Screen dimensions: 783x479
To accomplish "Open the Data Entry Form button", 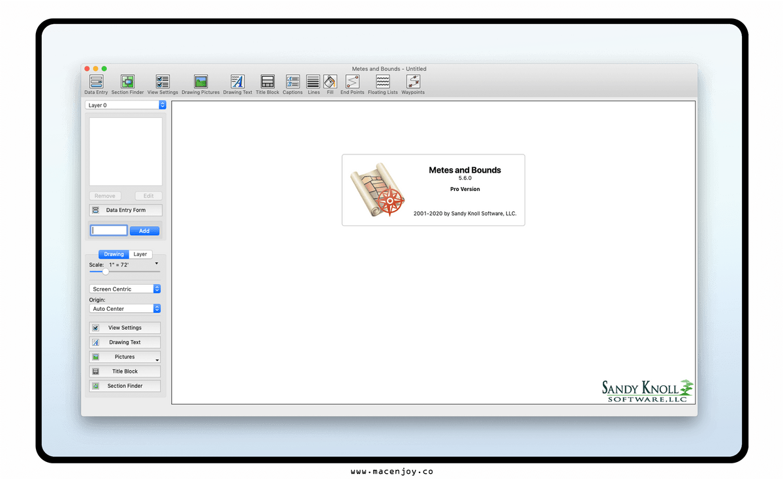I will [125, 210].
